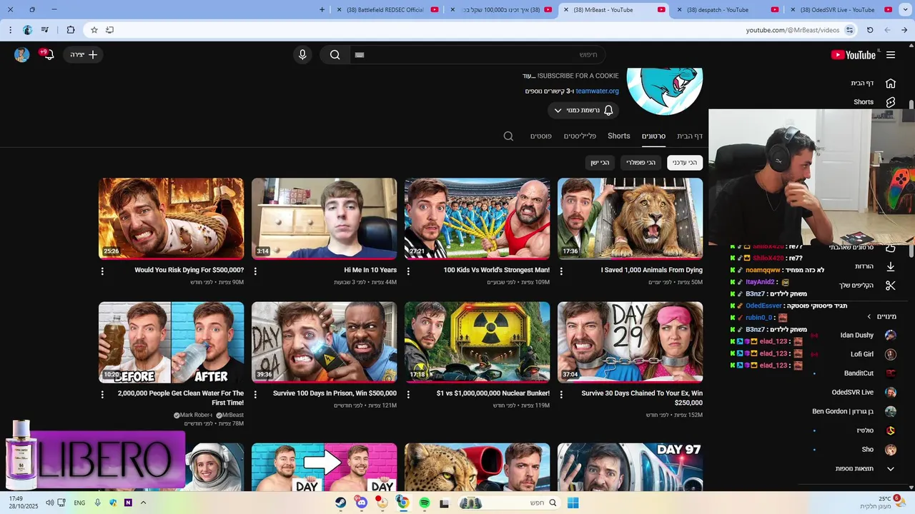Open Steam from the taskbar
This screenshot has height=514, width=915.
click(x=341, y=503)
